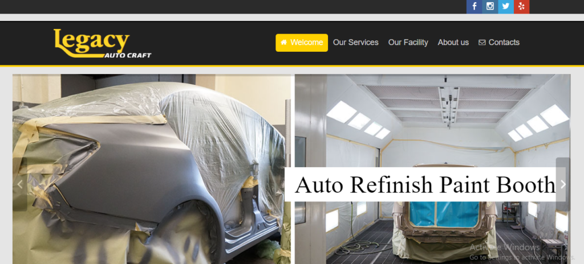The image size is (584, 264).
Task: Click the blue-masked vehicle in the paint booth
Action: coord(445,223)
